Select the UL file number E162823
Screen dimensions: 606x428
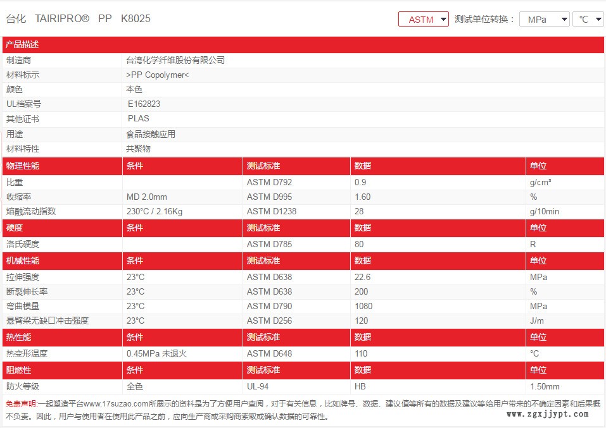coord(144,104)
